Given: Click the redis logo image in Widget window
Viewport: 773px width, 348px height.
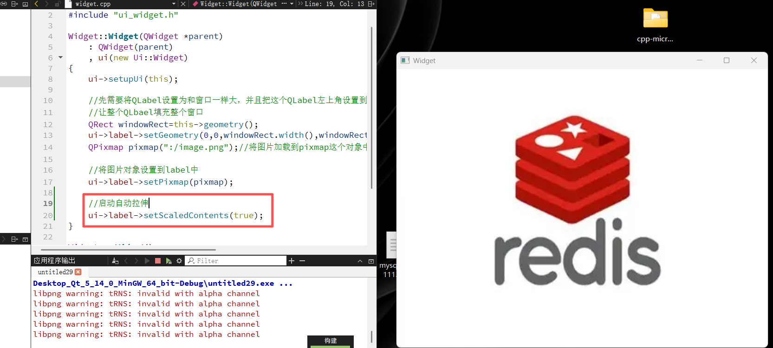Looking at the screenshot, I should (577, 200).
